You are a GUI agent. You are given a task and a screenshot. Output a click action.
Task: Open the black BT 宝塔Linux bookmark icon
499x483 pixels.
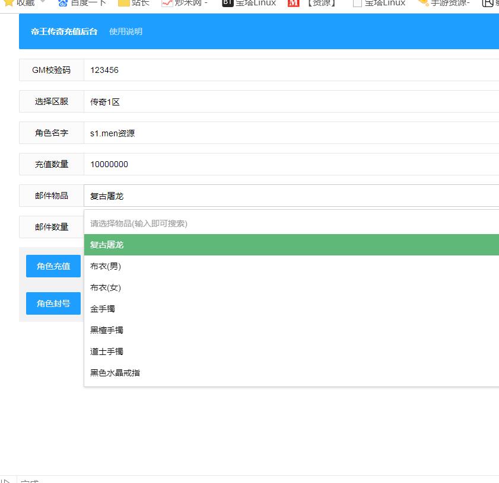227,3
